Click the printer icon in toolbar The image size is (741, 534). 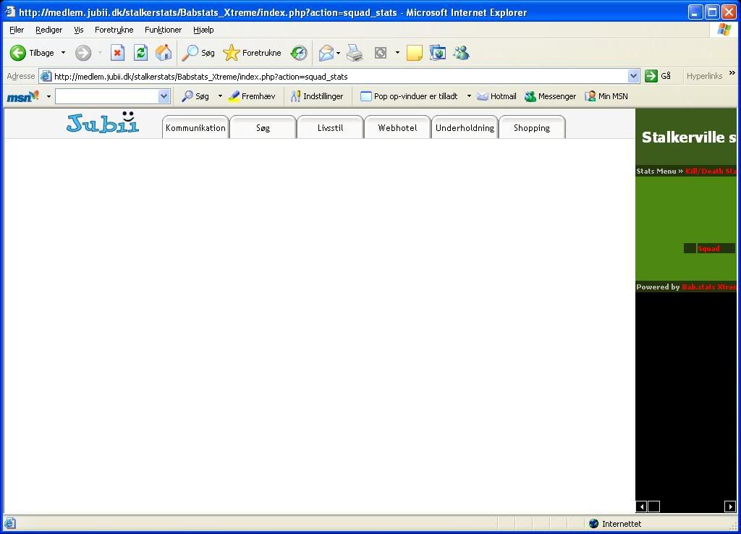coord(355,53)
